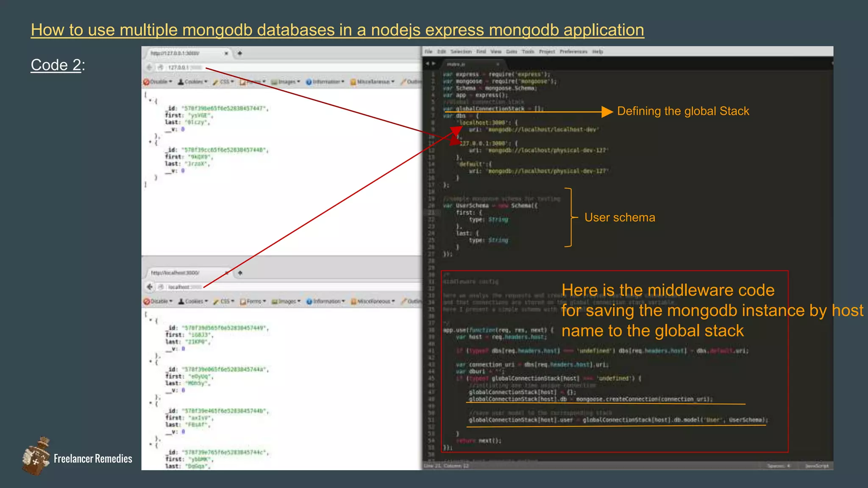Open the Miscellaneous dropdown in the 127.0.0.1 browser toolbar
Screen dimensions: 868x488
(x=373, y=81)
